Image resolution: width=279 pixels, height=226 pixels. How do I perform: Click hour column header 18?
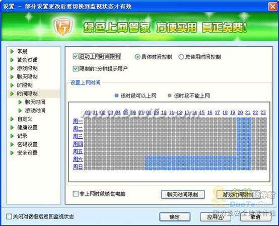[x=225, y=112]
